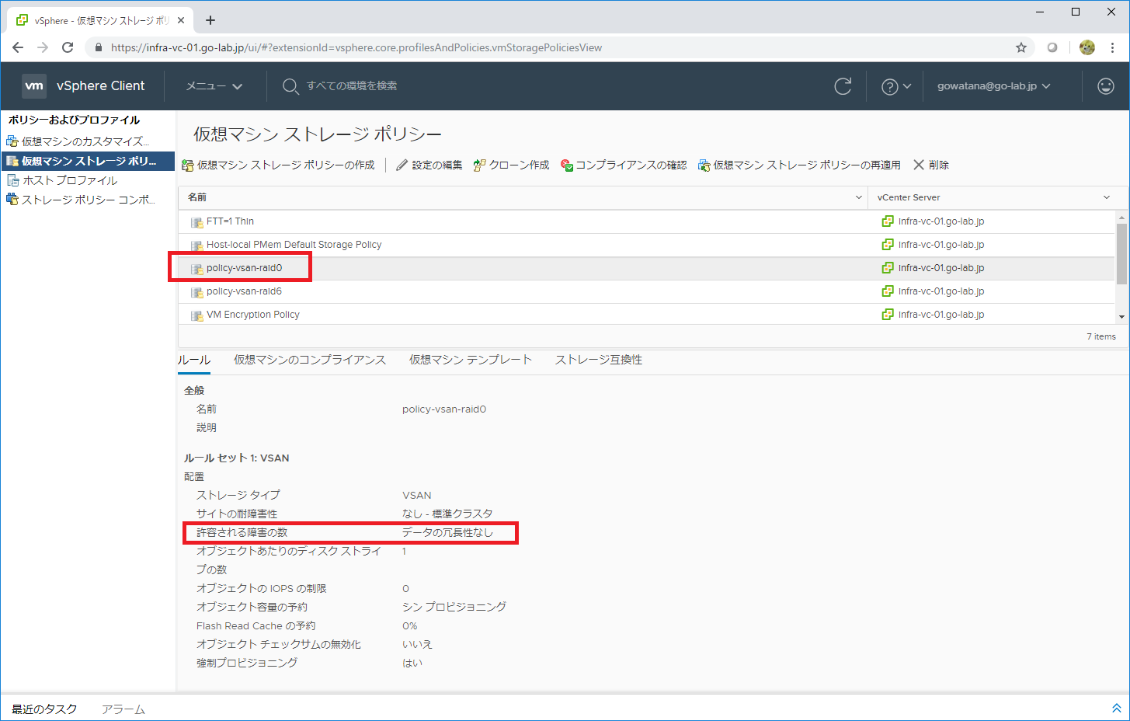Click the データの冗長性なし value
This screenshot has width=1130, height=721.
pyautogui.click(x=447, y=532)
